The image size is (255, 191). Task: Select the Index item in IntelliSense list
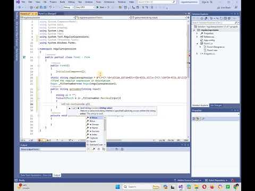pos(96,135)
